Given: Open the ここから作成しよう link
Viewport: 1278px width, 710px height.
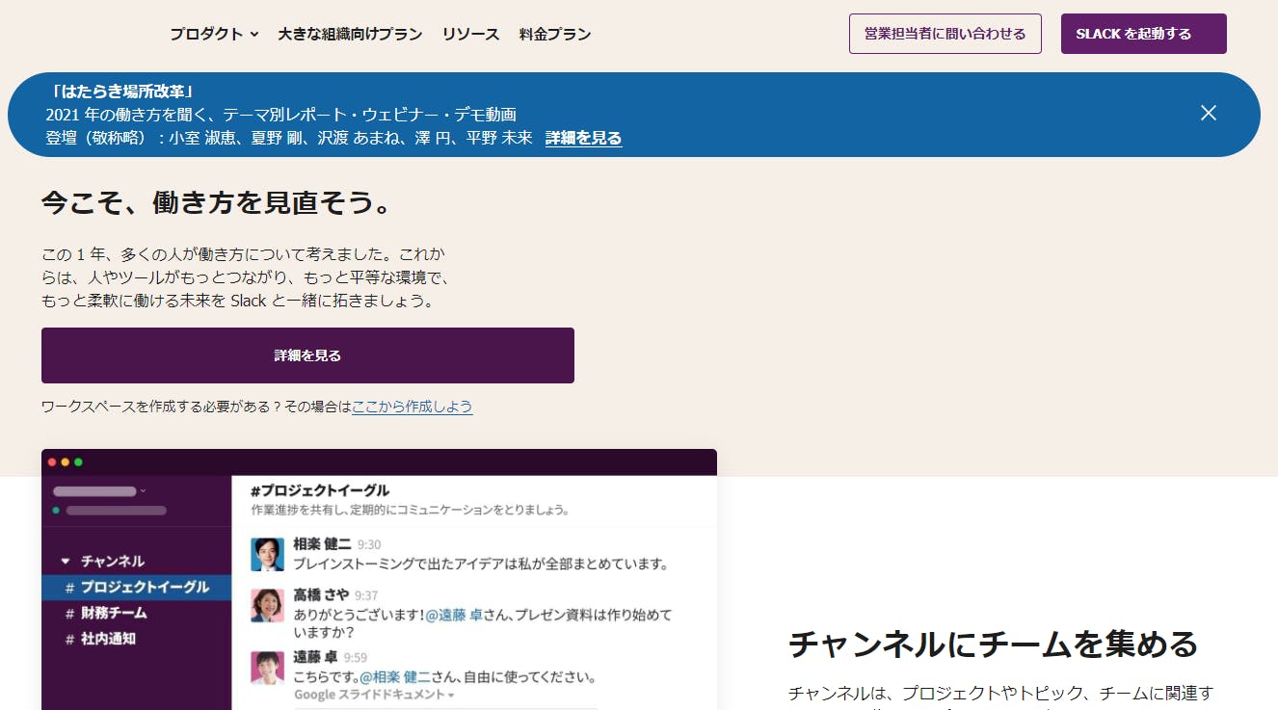Looking at the screenshot, I should (413, 407).
